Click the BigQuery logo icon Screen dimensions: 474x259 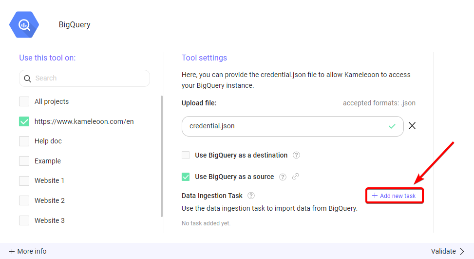tap(24, 24)
